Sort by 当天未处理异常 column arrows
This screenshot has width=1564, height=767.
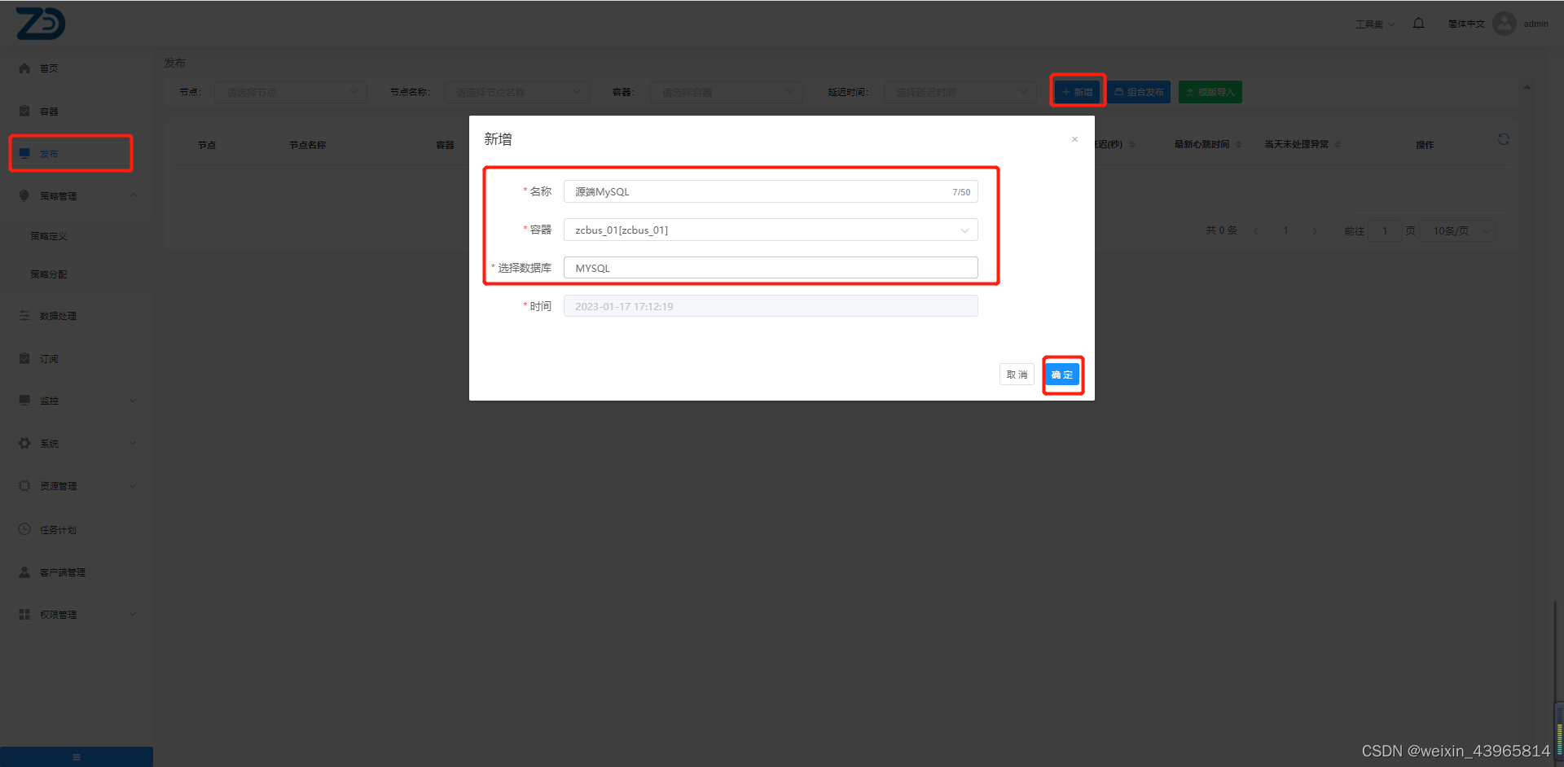pyautogui.click(x=1338, y=144)
